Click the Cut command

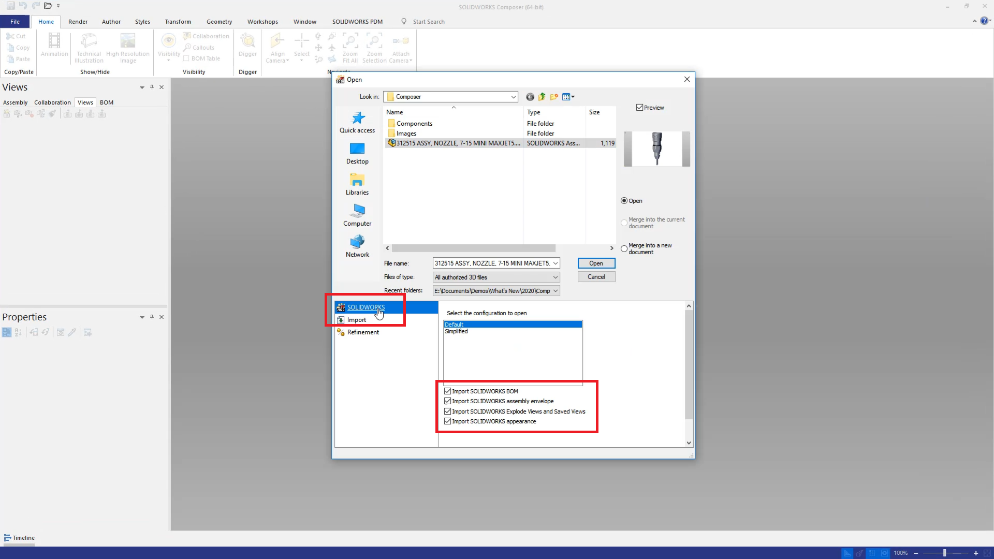pyautogui.click(x=16, y=36)
